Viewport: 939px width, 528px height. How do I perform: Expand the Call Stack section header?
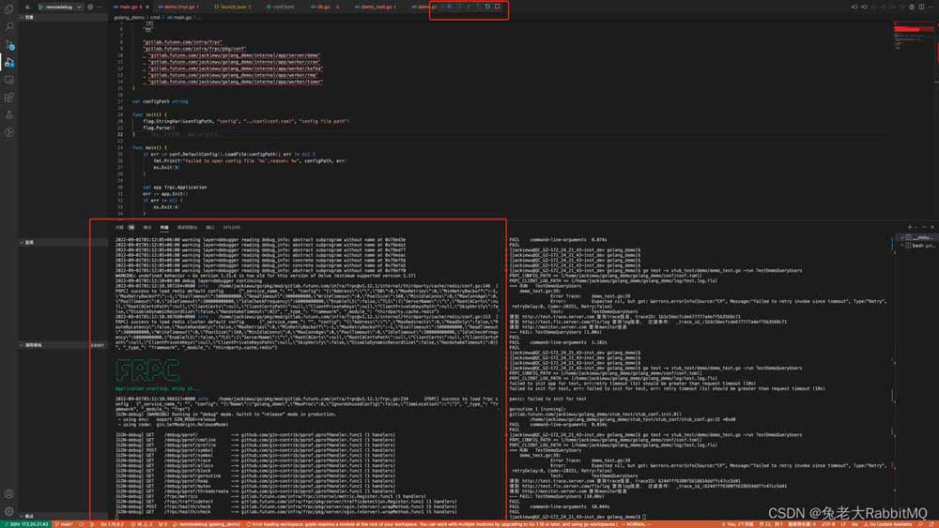click(34, 345)
